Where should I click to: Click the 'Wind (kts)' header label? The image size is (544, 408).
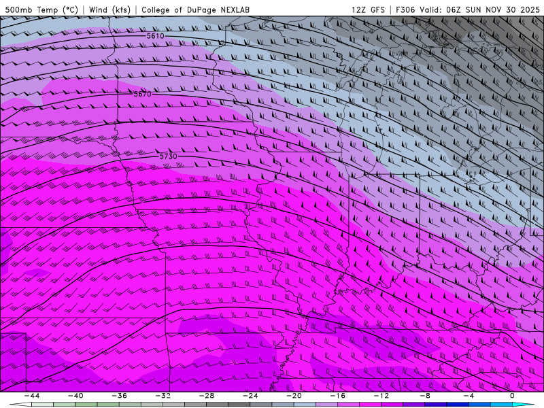pyautogui.click(x=109, y=10)
